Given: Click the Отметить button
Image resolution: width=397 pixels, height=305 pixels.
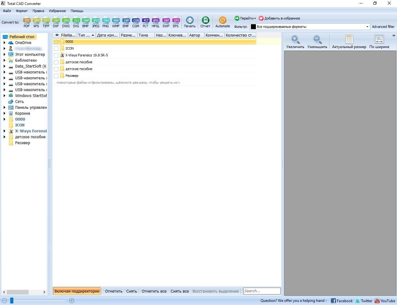Looking at the screenshot, I should click(x=114, y=291).
